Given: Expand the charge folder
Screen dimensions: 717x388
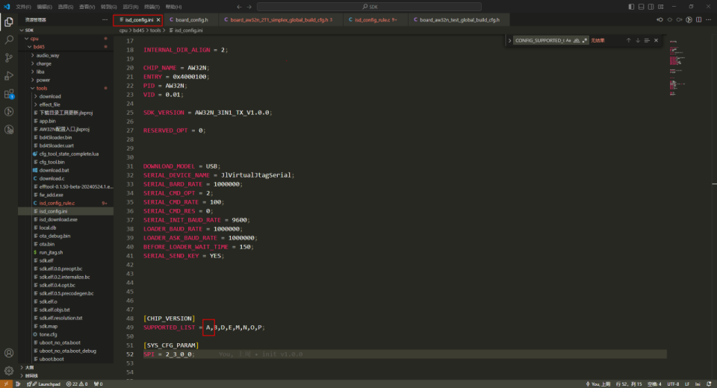Looking at the screenshot, I should pyautogui.click(x=66, y=63).
